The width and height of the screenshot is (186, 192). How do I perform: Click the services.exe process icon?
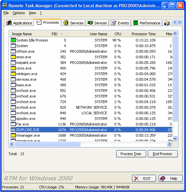[x=13, y=79]
